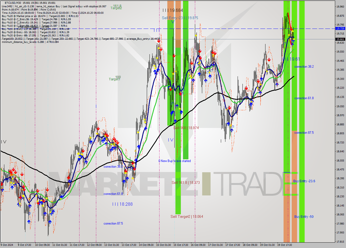
Task: Click the '15 Oct 01:30' time label
Action: pyautogui.click(x=163, y=245)
